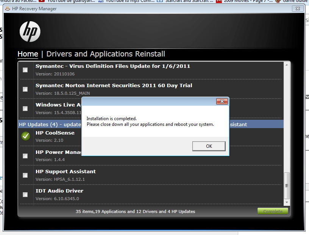Open '2009 Movies - Page 7' browser bookmark
Image resolution: width=309 pixels, height=235 pixels.
click(245, 1)
